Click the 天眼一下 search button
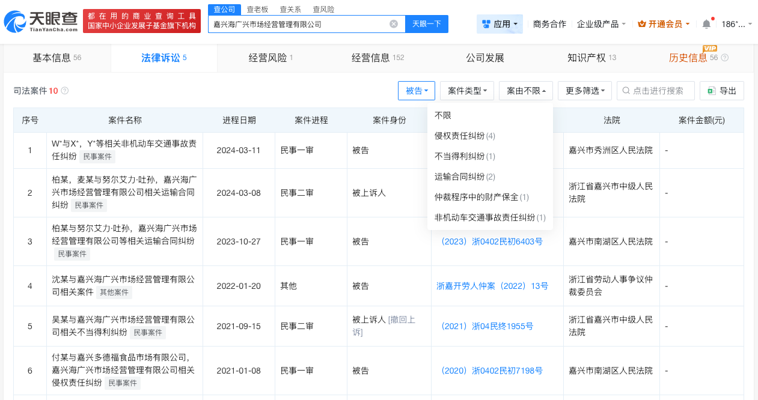758x400 pixels. pos(427,24)
